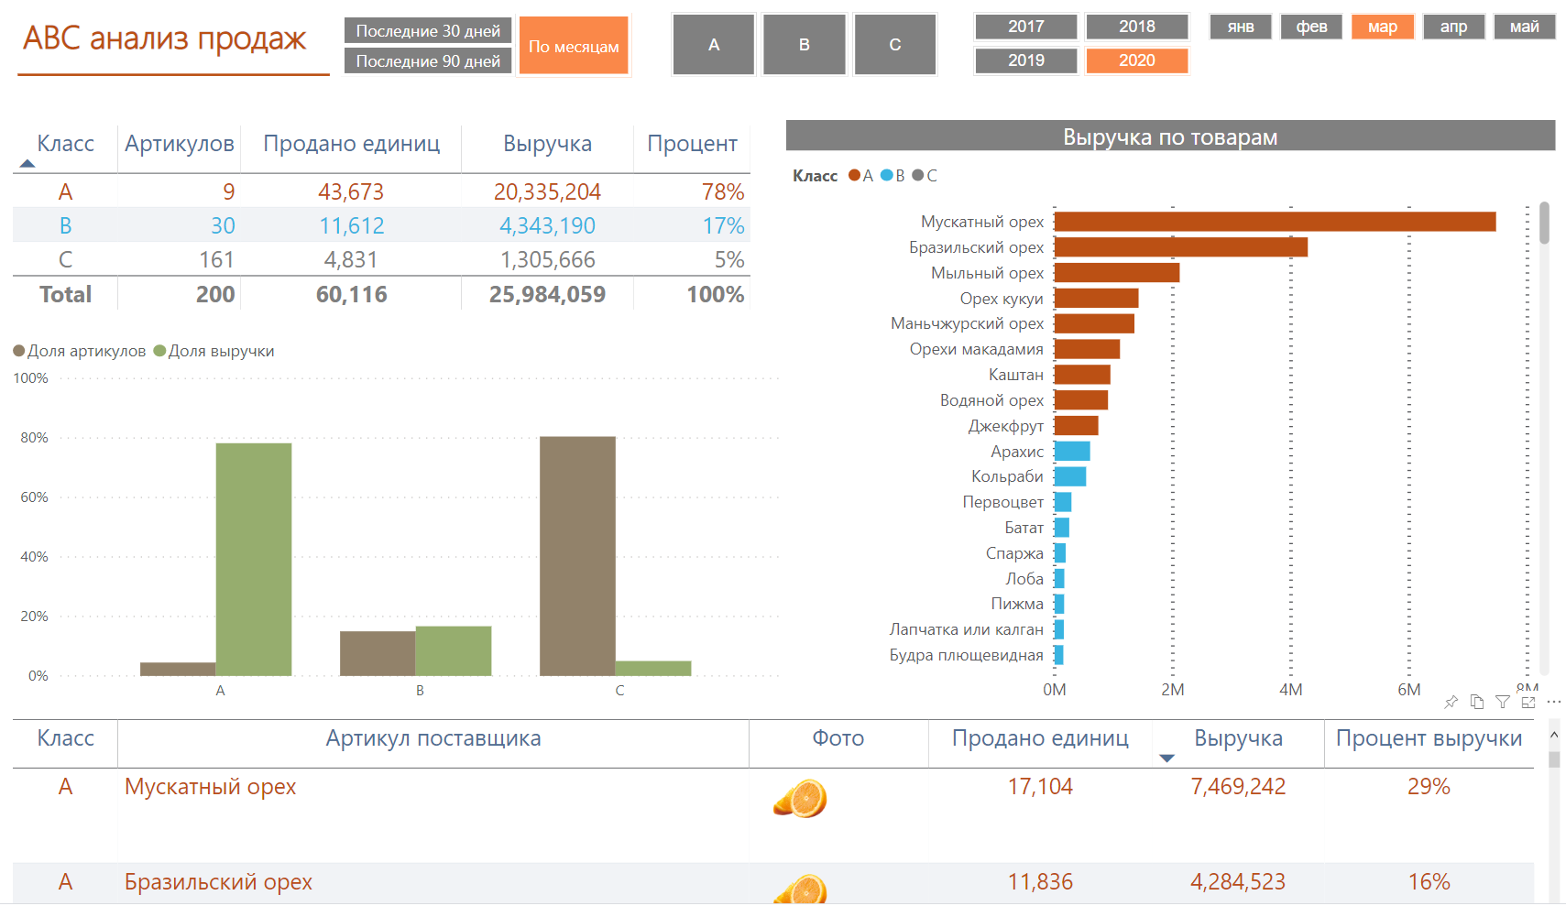1566x906 pixels.
Task: Click the sort arrow beside the Выручка column in the bottom table
Action: 1166,759
